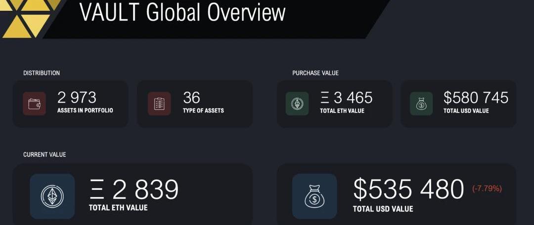Click the large Ethereum icon under Current Value

52,196
